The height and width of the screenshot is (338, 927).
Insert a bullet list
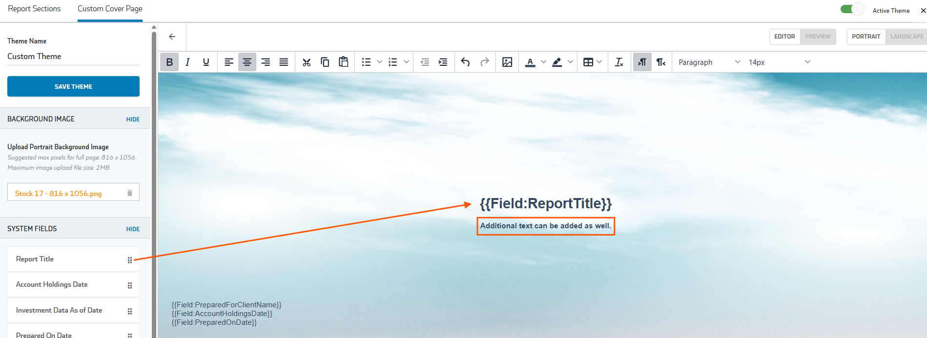pyautogui.click(x=366, y=62)
